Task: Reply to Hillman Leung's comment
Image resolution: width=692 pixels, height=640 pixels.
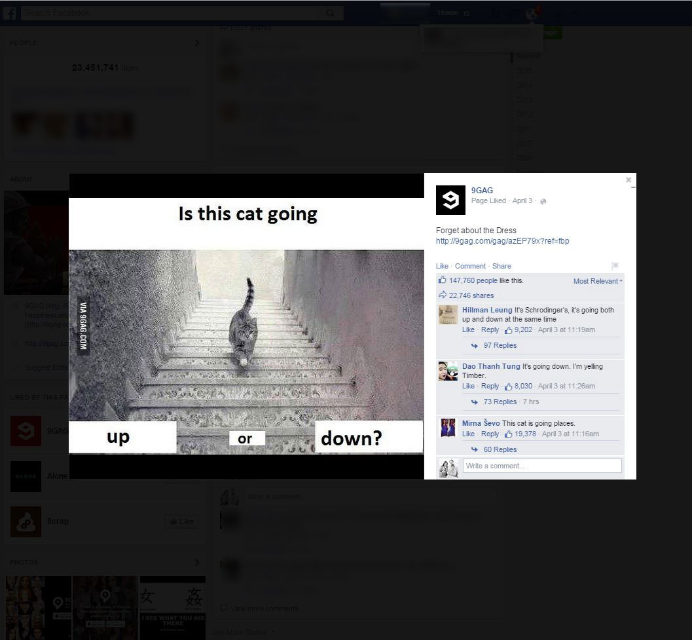Action: pos(490,329)
